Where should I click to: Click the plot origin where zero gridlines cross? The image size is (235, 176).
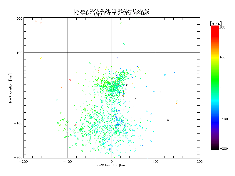pos(112,88)
